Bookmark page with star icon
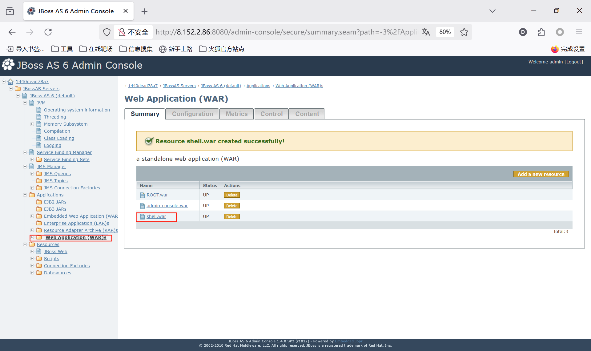 point(464,32)
